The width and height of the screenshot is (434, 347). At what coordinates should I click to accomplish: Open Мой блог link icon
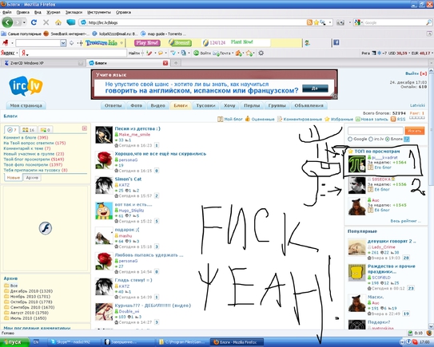[x=229, y=119]
